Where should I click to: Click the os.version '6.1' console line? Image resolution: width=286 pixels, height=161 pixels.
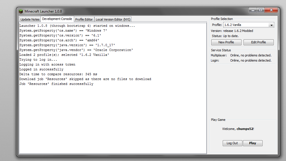click(60, 35)
